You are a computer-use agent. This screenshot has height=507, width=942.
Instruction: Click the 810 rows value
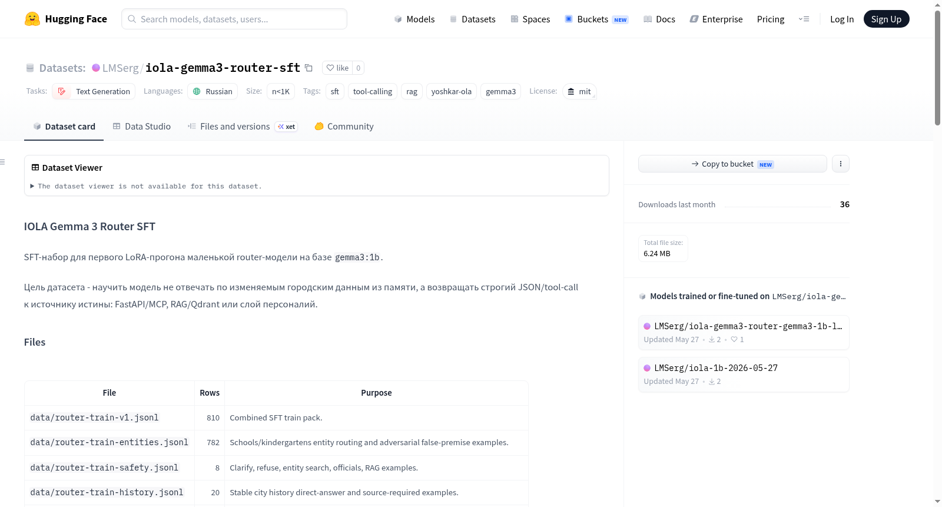pyautogui.click(x=213, y=417)
